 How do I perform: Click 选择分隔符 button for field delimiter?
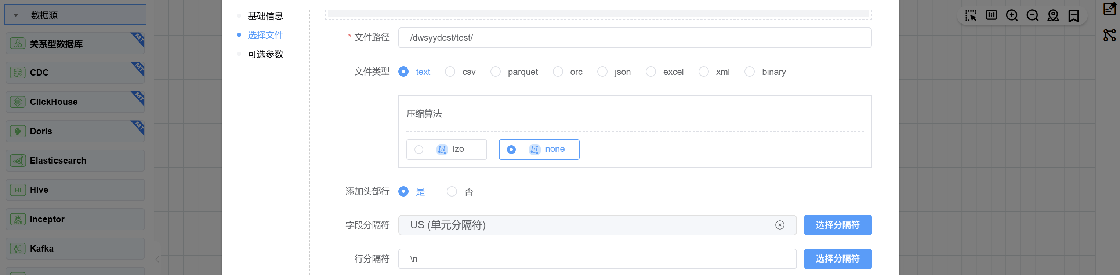click(x=837, y=225)
